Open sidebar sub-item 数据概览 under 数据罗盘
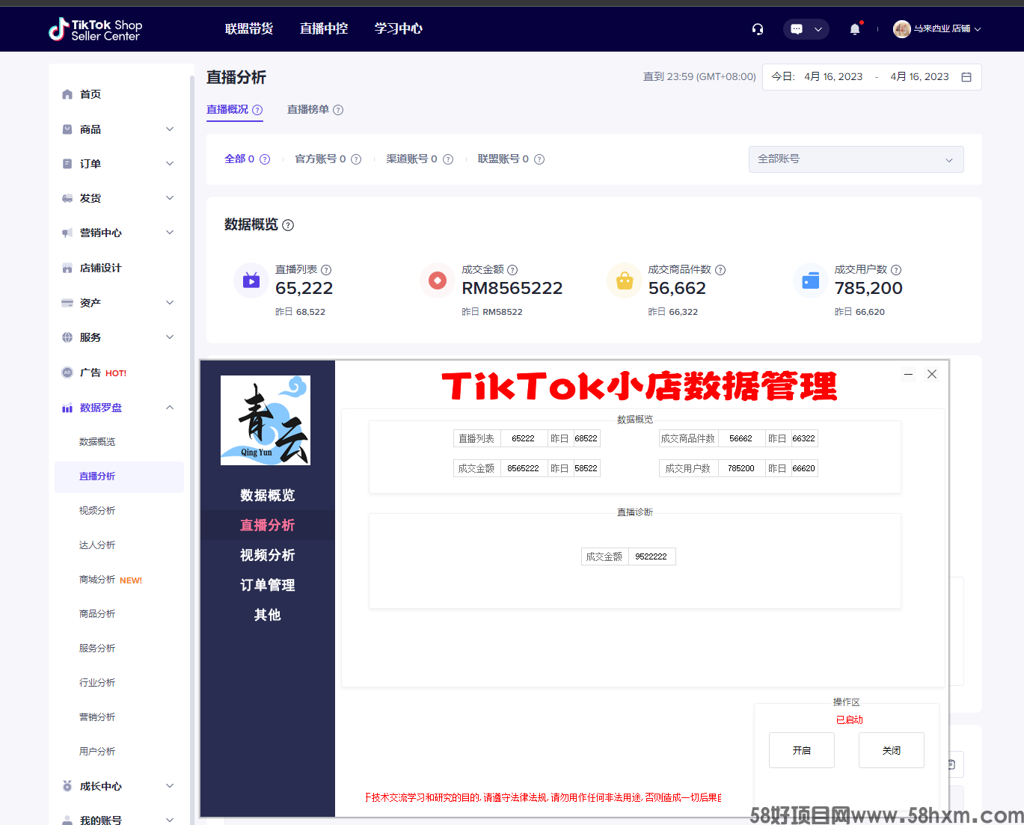Screen dimensions: 1024x825 97,442
